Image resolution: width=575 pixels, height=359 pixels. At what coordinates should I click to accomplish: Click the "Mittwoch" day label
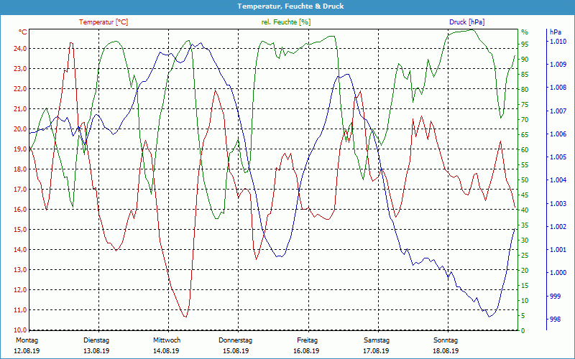(167, 340)
